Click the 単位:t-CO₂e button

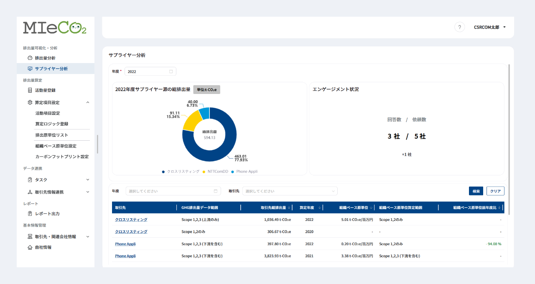tap(207, 89)
